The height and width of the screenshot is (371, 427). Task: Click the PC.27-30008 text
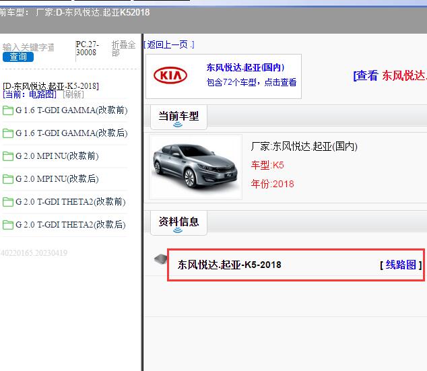click(x=87, y=48)
